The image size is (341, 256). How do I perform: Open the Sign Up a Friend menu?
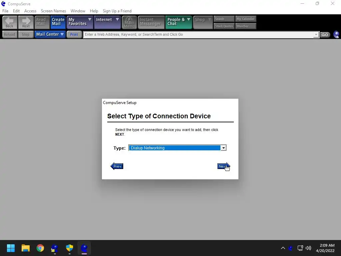117,11
